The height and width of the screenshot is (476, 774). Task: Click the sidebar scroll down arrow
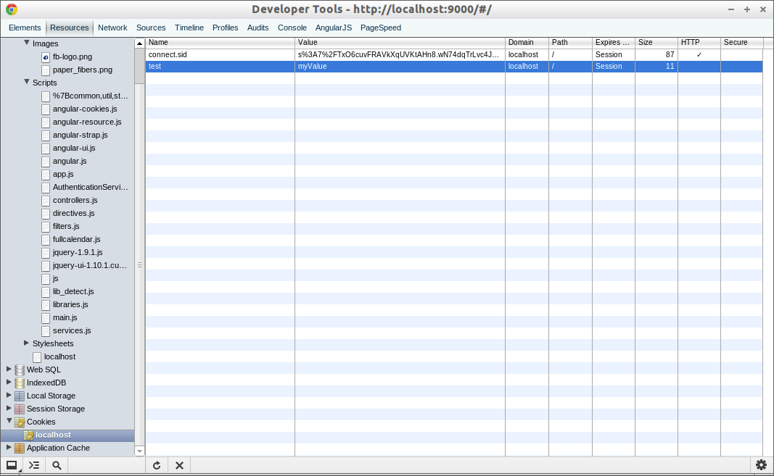(x=140, y=451)
